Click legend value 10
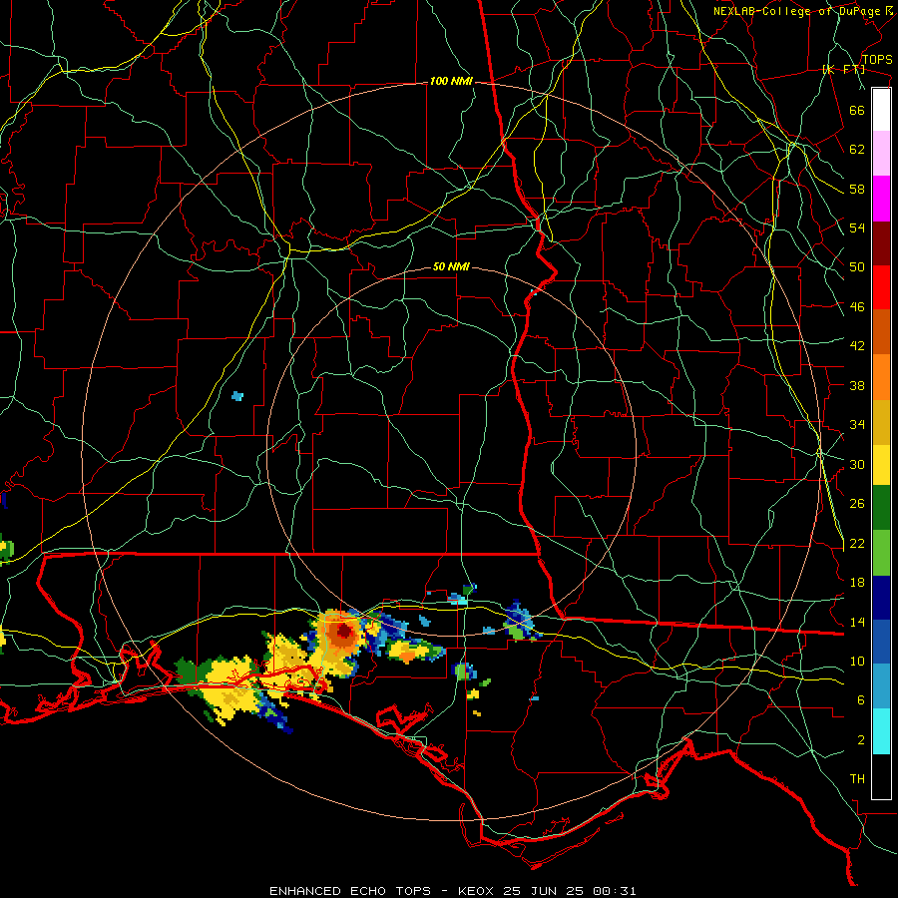898x898 pixels. [x=857, y=661]
